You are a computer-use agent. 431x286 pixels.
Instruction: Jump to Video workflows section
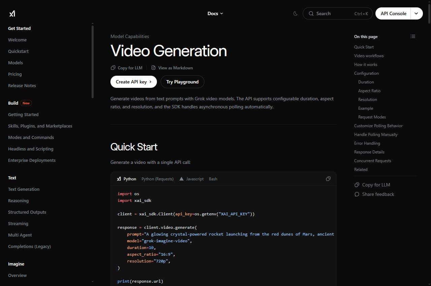tap(369, 56)
